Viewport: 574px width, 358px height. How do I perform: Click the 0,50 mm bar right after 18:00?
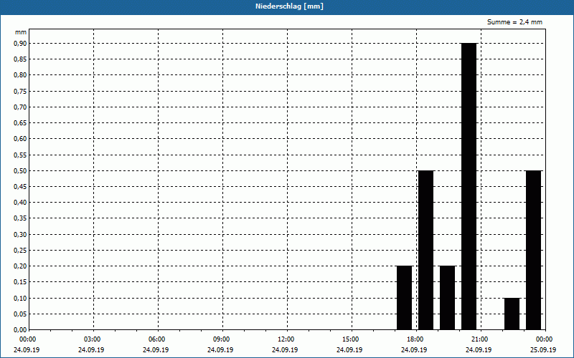pyautogui.click(x=425, y=250)
